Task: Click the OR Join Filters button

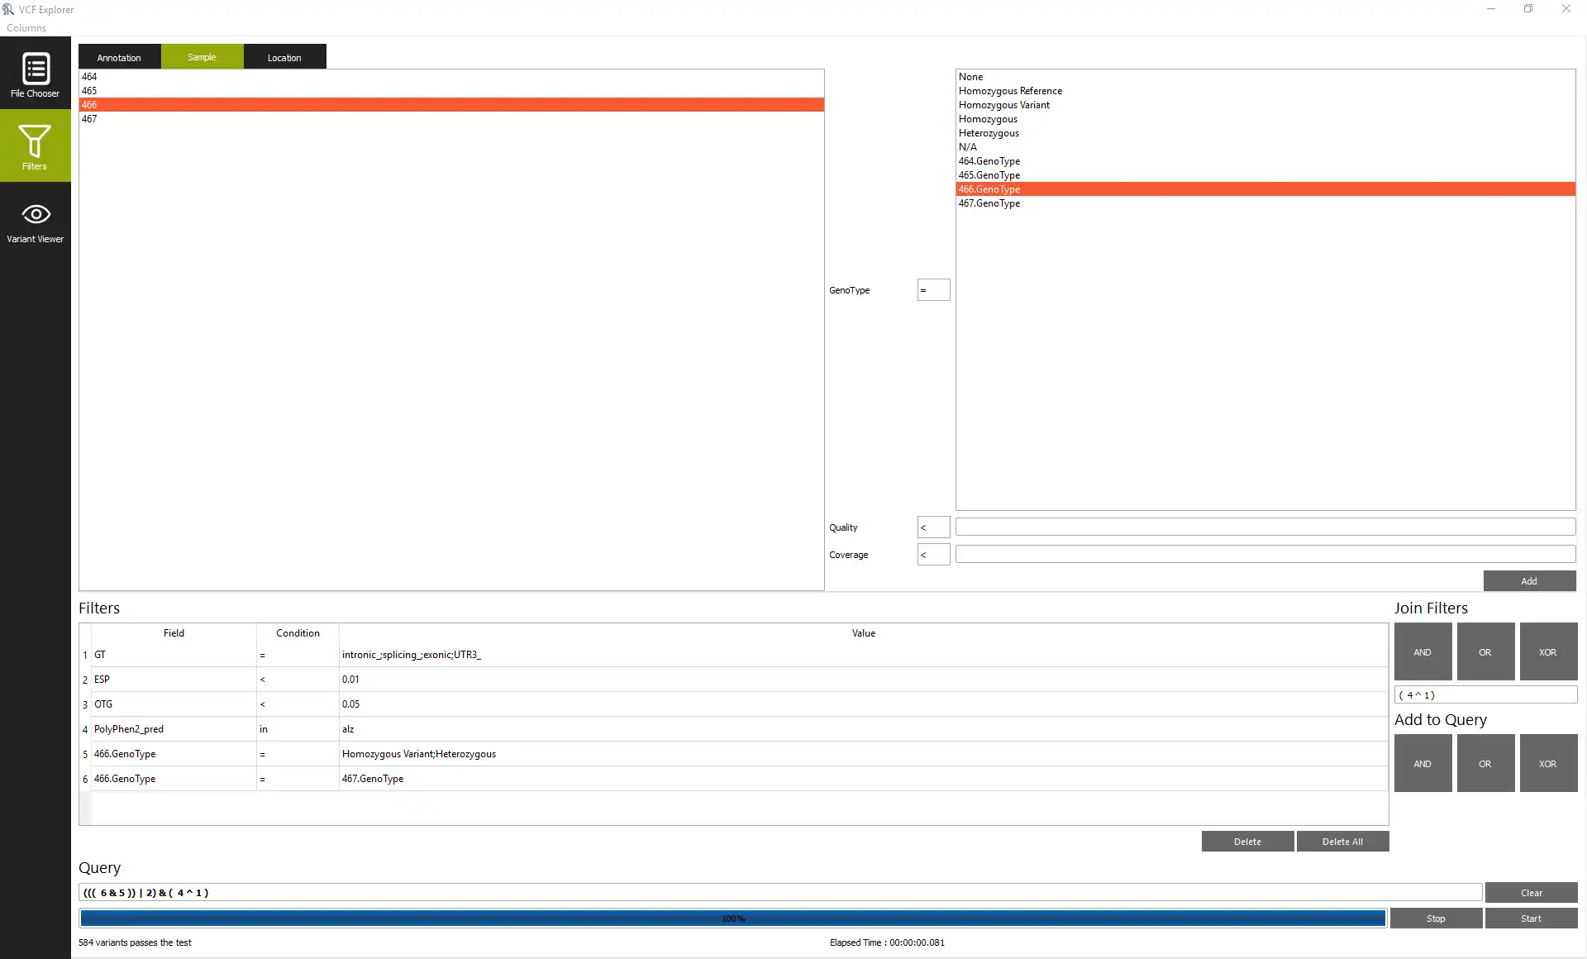Action: (1485, 651)
